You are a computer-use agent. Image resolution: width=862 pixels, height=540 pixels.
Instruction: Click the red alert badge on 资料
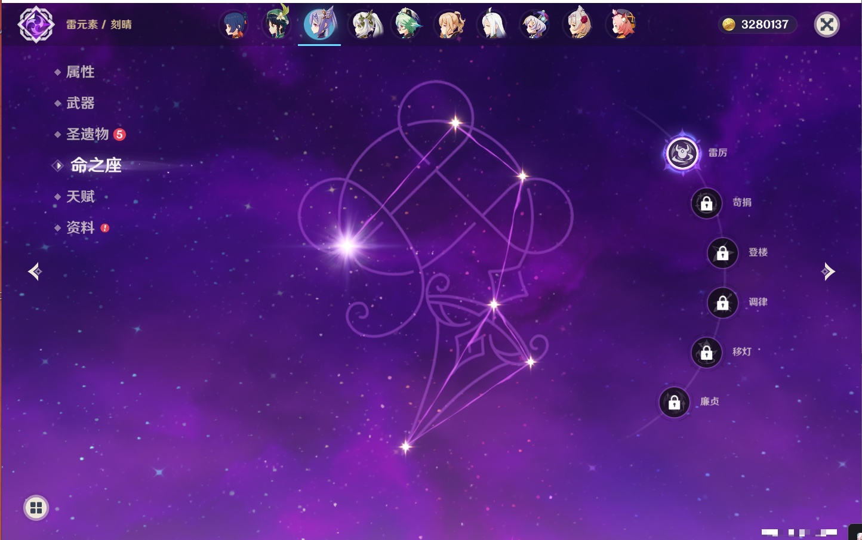(x=105, y=228)
